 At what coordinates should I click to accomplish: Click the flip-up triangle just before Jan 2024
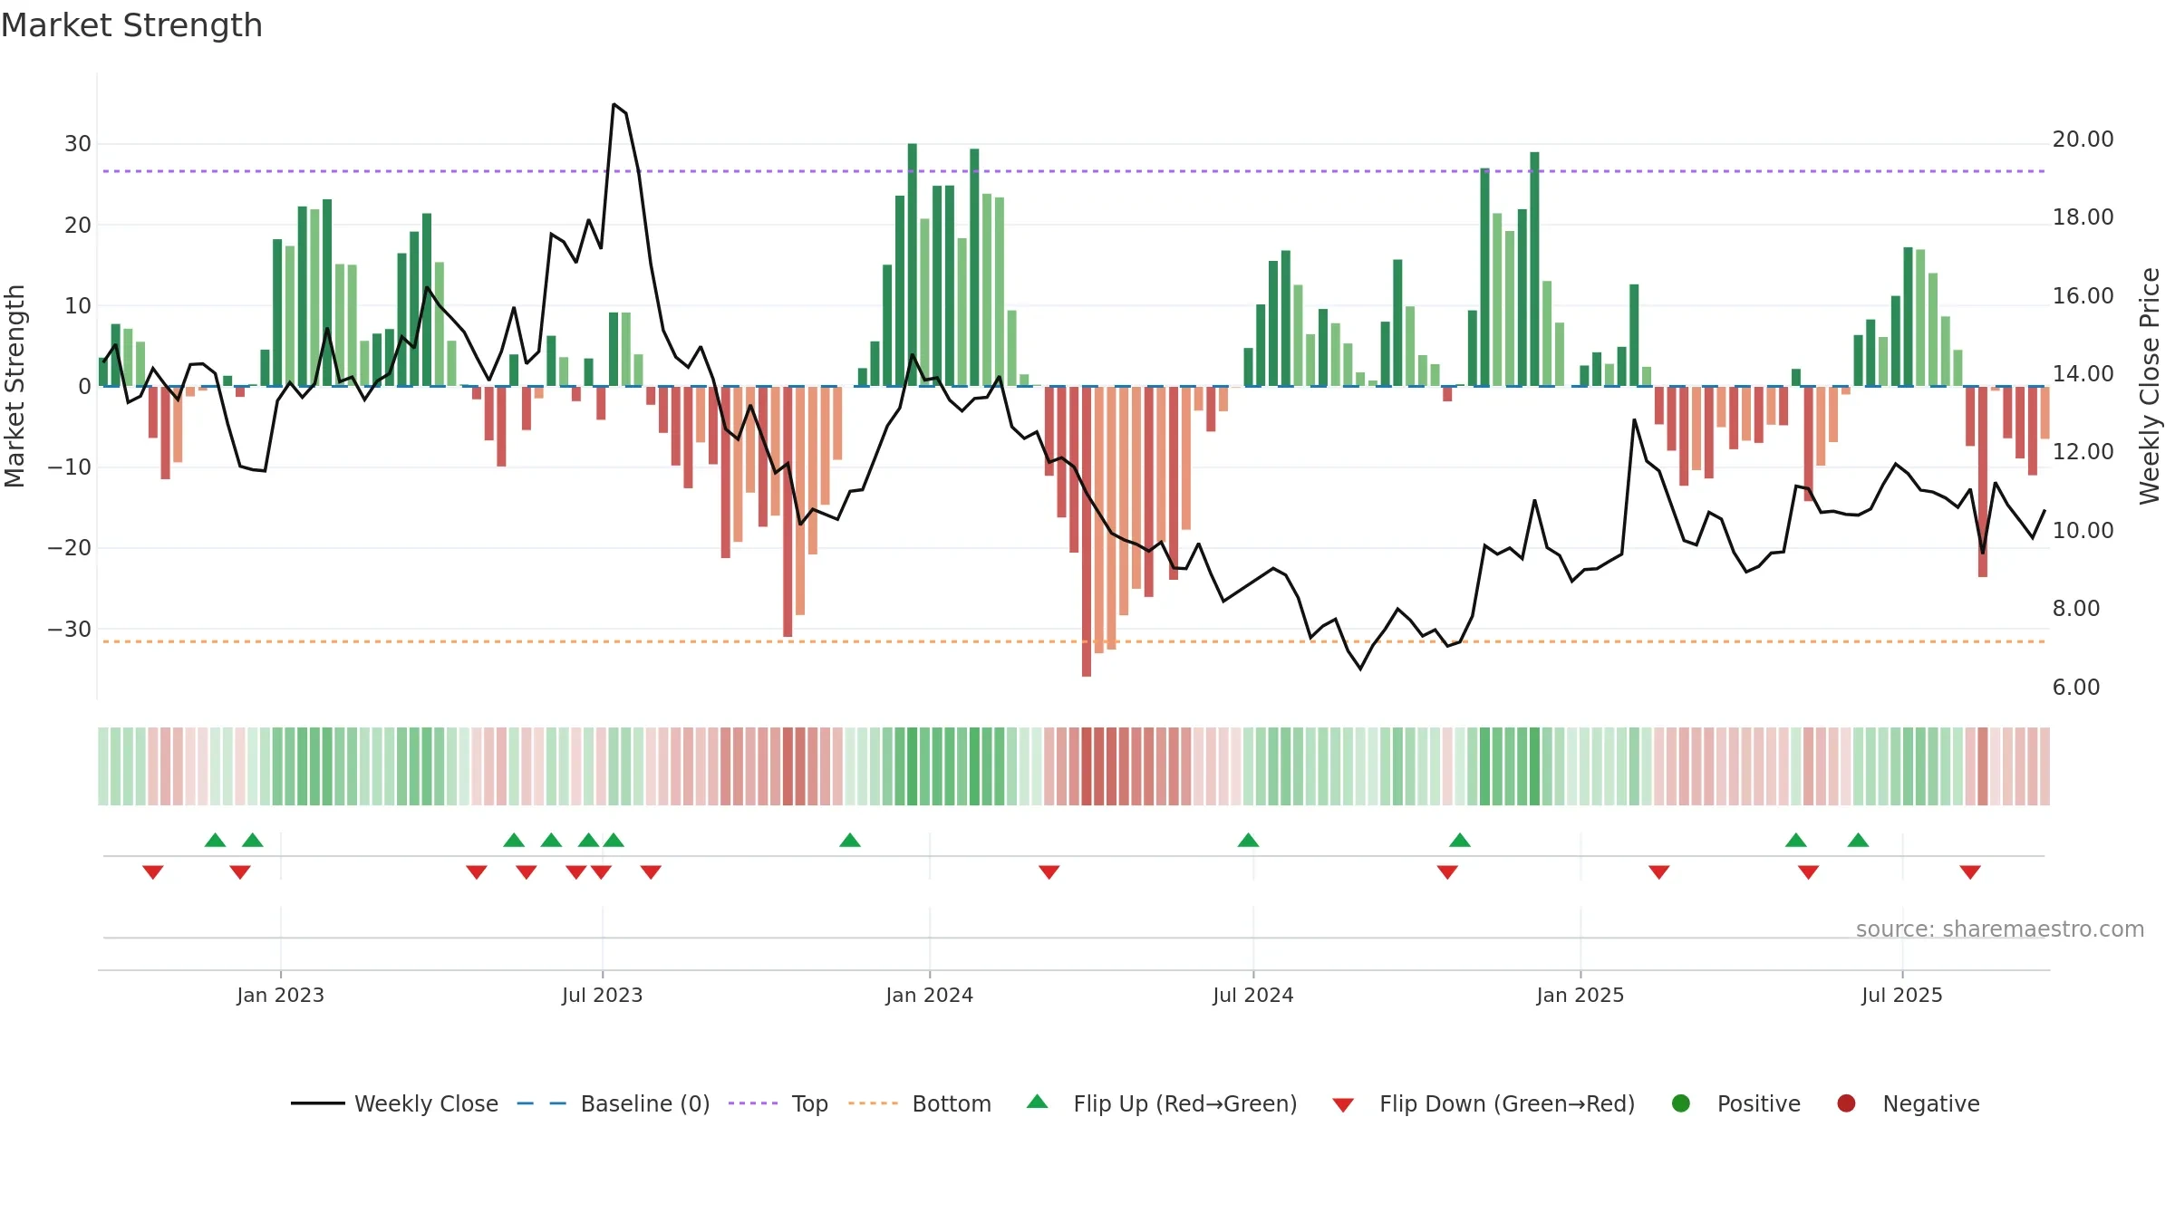850,840
